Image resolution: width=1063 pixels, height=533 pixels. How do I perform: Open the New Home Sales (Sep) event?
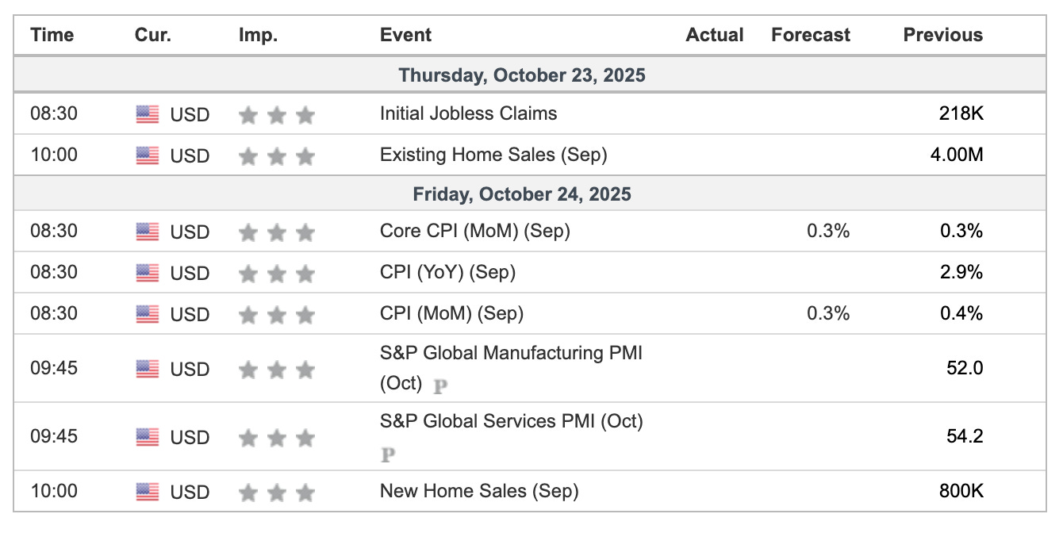coord(479,491)
